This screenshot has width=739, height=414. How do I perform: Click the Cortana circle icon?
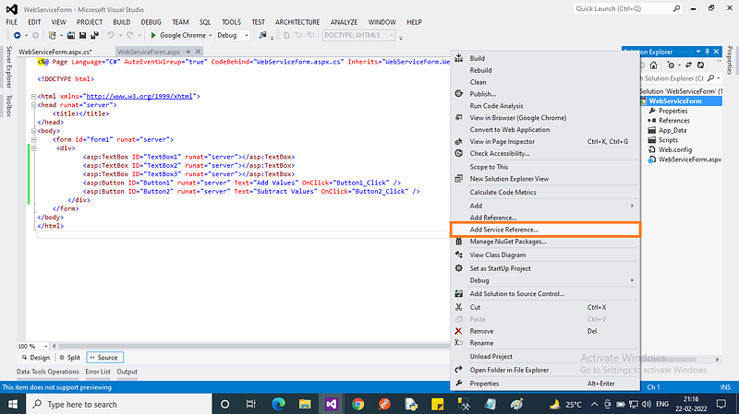[x=224, y=404]
